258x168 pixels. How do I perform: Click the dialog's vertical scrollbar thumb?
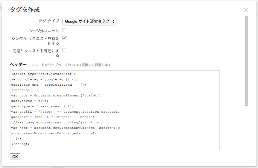point(247,60)
